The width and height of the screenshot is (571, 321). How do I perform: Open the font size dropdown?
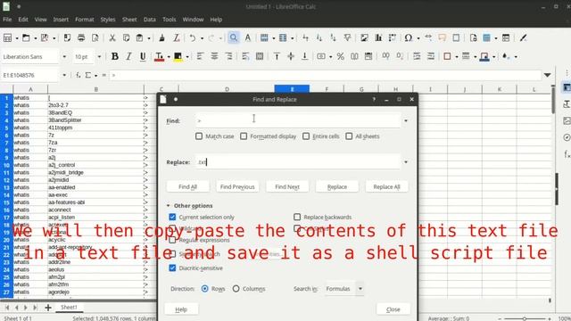tap(99, 57)
